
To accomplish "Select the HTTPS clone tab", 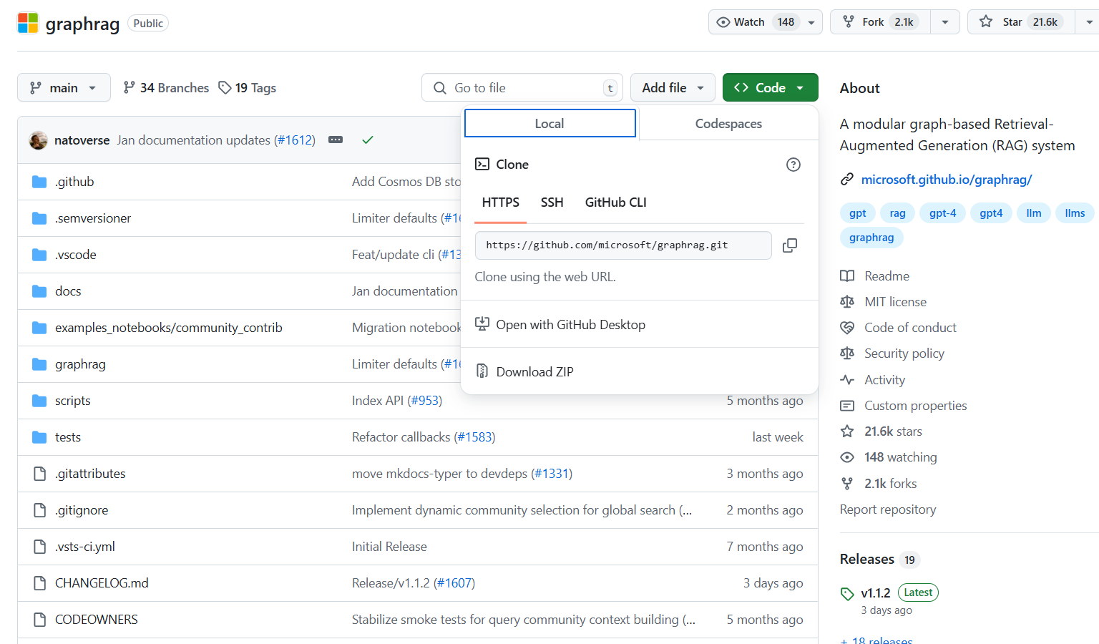I will point(501,203).
